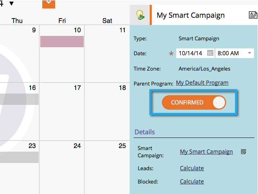The image size is (258, 194).
Task: Click the note icon next to My Smart Campaign link
Action: click(243, 152)
